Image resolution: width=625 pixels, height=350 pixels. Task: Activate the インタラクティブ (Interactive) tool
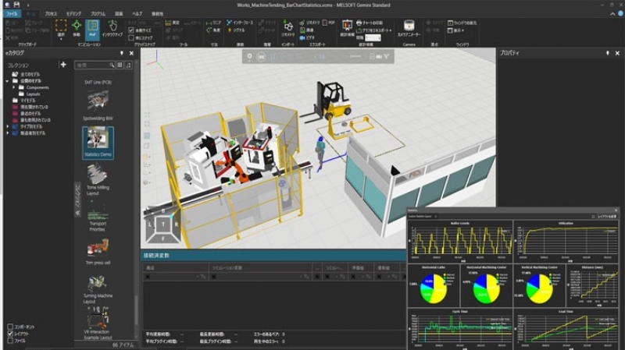(x=112, y=29)
